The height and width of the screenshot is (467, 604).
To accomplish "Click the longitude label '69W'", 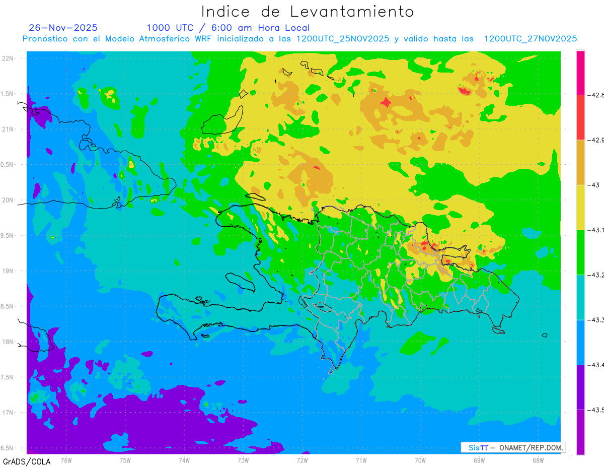I will point(479,460).
